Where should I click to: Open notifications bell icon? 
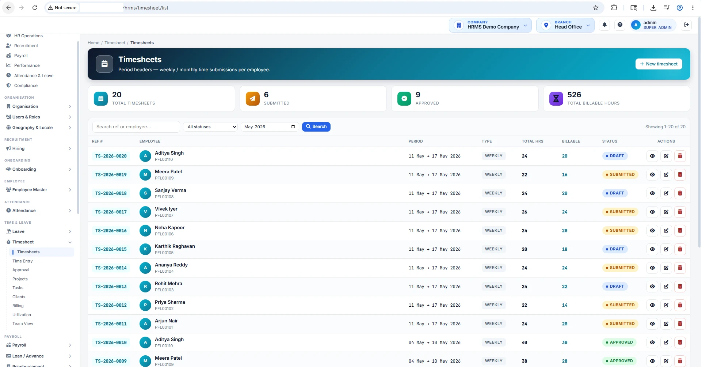click(604, 25)
